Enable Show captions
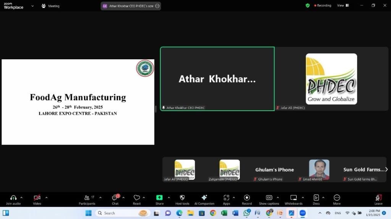Screen dimensions: 391x219 pos(269,198)
